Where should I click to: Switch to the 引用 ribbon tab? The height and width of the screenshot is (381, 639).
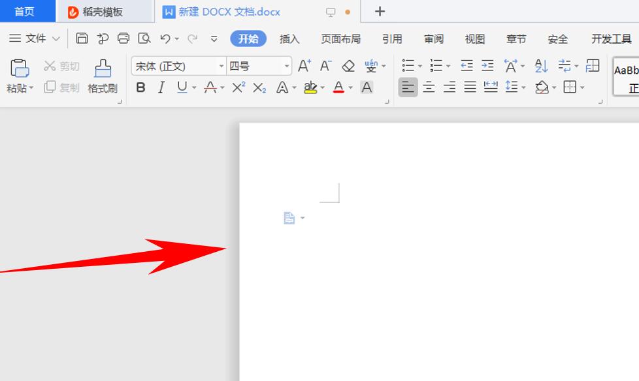[x=392, y=39]
